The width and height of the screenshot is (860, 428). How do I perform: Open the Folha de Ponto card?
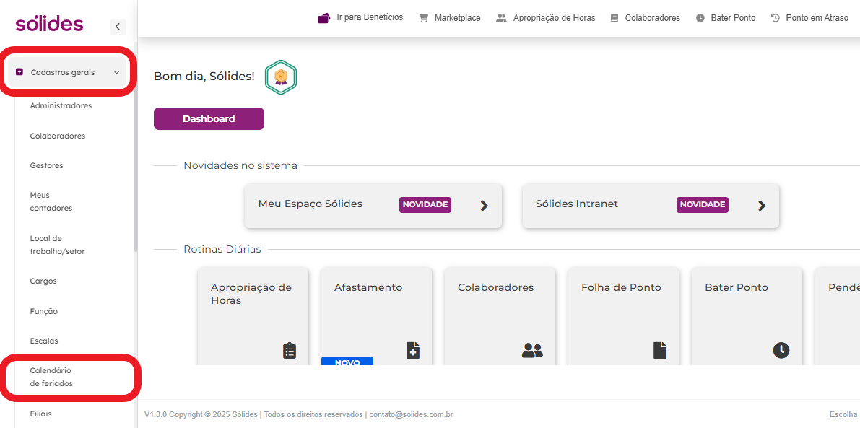(x=623, y=316)
